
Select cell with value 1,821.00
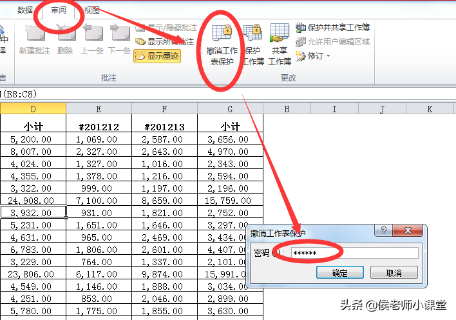165,212
